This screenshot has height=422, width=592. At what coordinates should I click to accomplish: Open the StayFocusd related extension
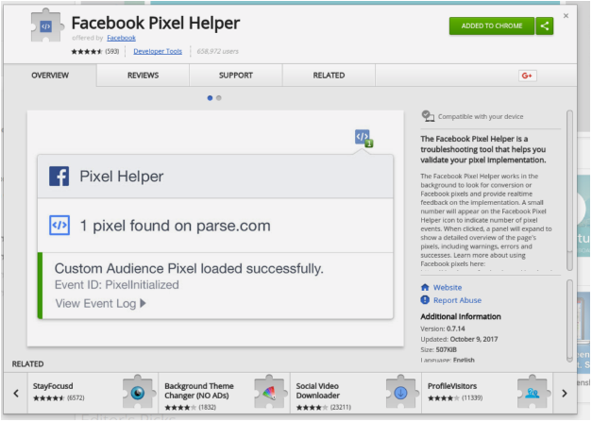click(x=93, y=394)
